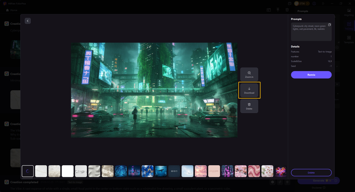355x192 pixels.
Task: Select the solid white thumbnail
Action: pyautogui.click(x=68, y=171)
